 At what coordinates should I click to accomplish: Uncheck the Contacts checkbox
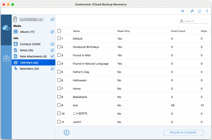[x=52, y=44]
